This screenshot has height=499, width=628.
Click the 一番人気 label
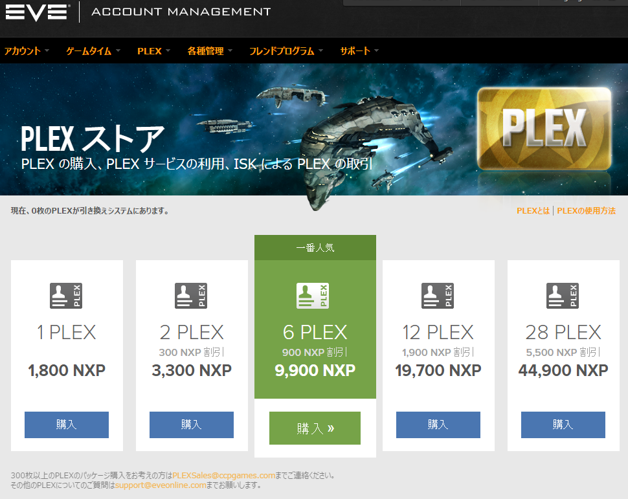coord(315,248)
